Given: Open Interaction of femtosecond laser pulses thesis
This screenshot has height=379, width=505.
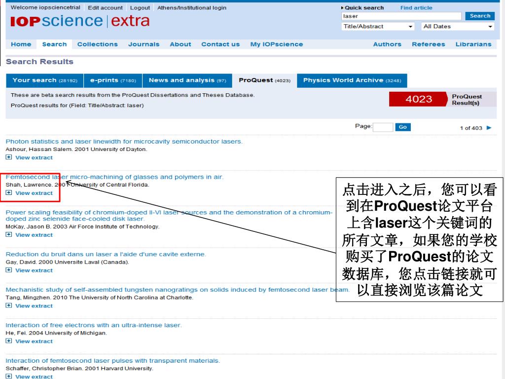Looking at the screenshot, I should tap(113, 361).
